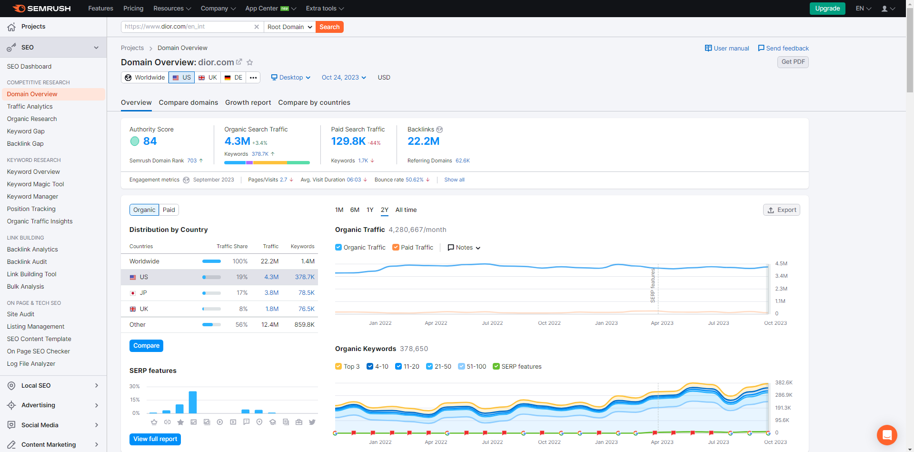
Task: Click the Local SEO pin icon
Action: [11, 386]
